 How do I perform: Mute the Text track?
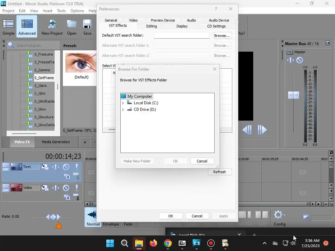click(x=66, y=167)
